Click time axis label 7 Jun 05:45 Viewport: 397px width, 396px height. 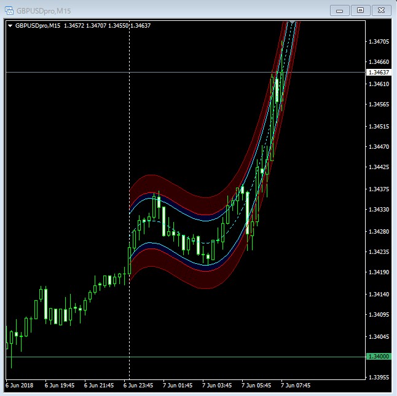[x=256, y=386]
